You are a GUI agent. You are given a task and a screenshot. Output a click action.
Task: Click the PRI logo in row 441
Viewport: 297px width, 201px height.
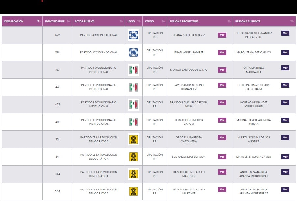(133, 87)
